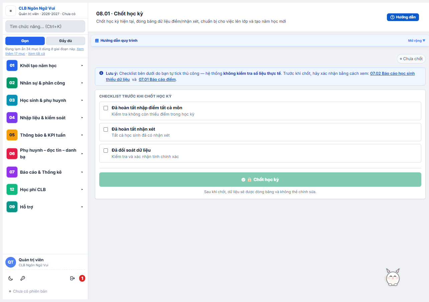Toggle dark mode moon icon

coord(10,278)
